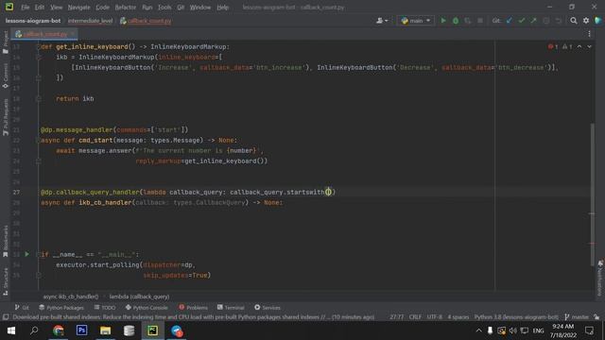Click the async ikb_cb_handler() breadcrumb
This screenshot has height=340, width=605.
pyautogui.click(x=71, y=297)
